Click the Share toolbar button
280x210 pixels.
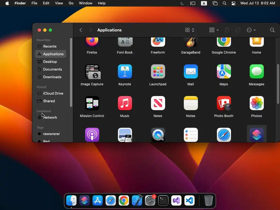coord(227,30)
